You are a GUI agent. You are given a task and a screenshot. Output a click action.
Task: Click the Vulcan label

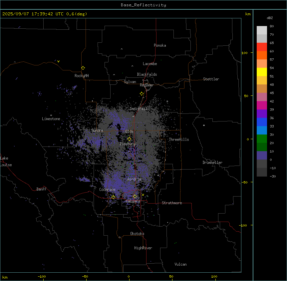[x=181, y=264]
